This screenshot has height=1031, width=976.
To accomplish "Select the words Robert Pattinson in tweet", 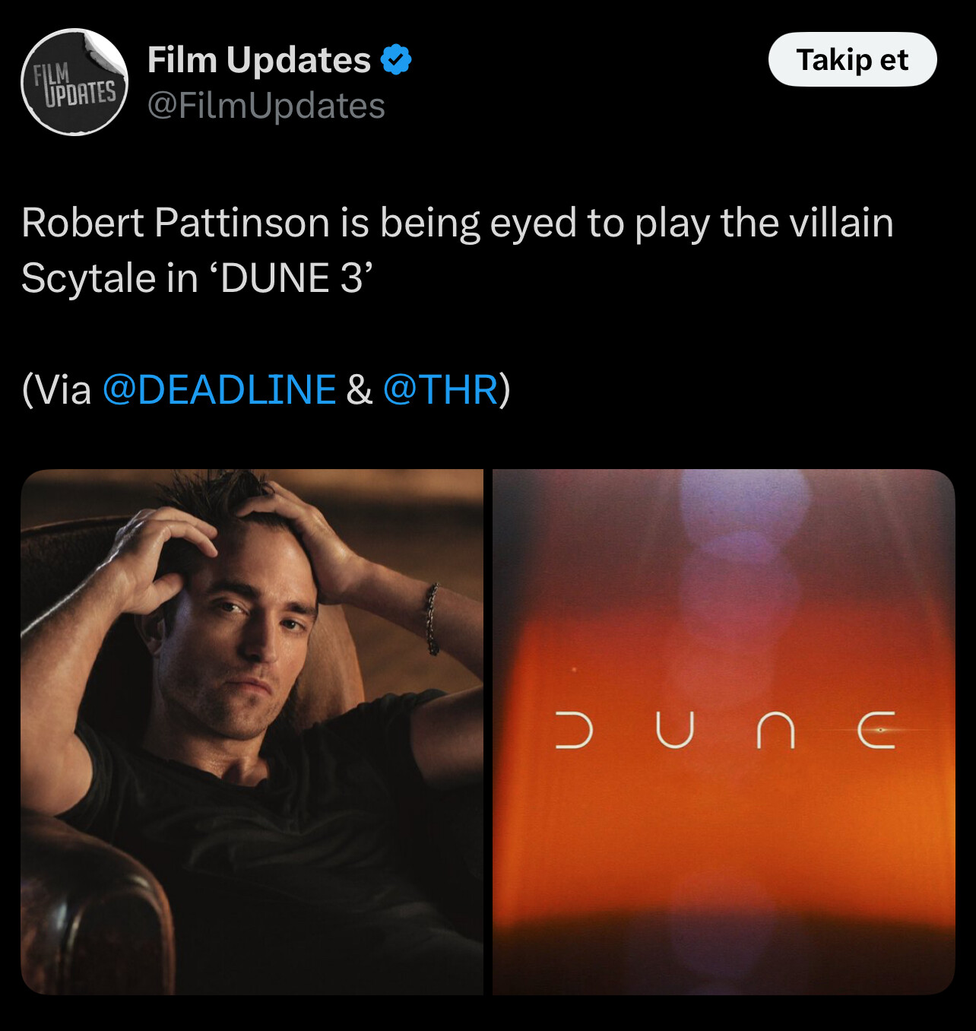I will [x=176, y=223].
